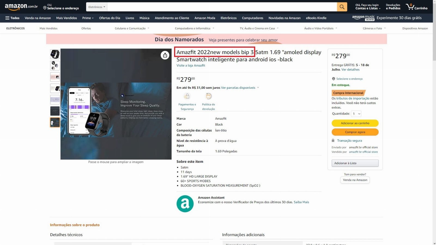The image size is (436, 245).
Task: Open Atendimento ao Cliente
Action: coord(172,18)
